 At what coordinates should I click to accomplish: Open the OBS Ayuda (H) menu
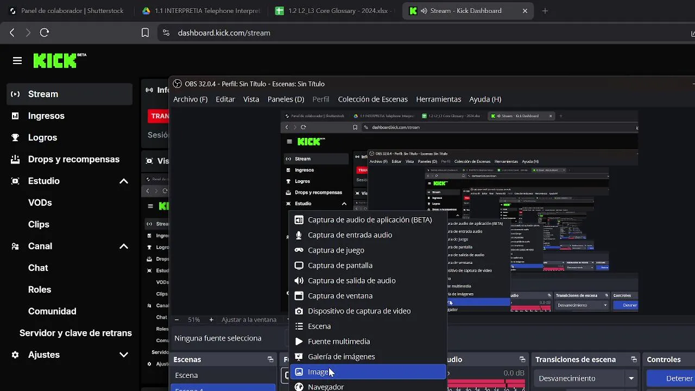[x=485, y=99]
